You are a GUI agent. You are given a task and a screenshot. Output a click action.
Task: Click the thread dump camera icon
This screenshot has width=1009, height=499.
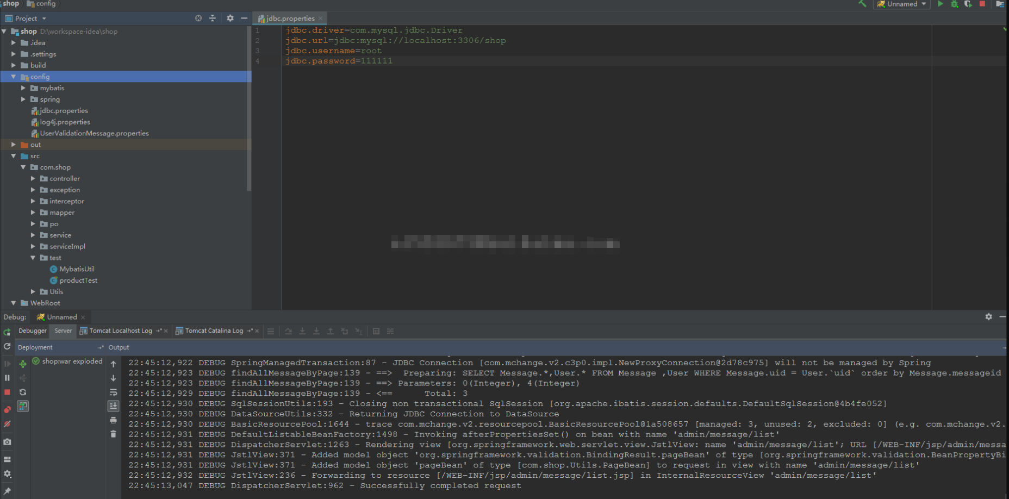pyautogui.click(x=7, y=441)
